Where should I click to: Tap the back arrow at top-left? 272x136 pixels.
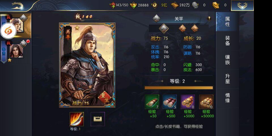(x=17, y=6)
